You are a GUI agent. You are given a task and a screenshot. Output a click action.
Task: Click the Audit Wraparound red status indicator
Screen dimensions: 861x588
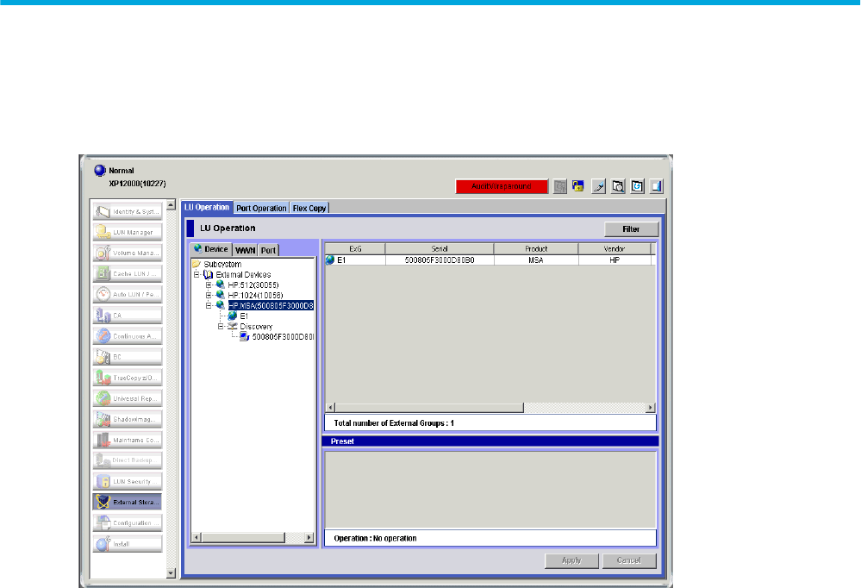click(x=502, y=186)
